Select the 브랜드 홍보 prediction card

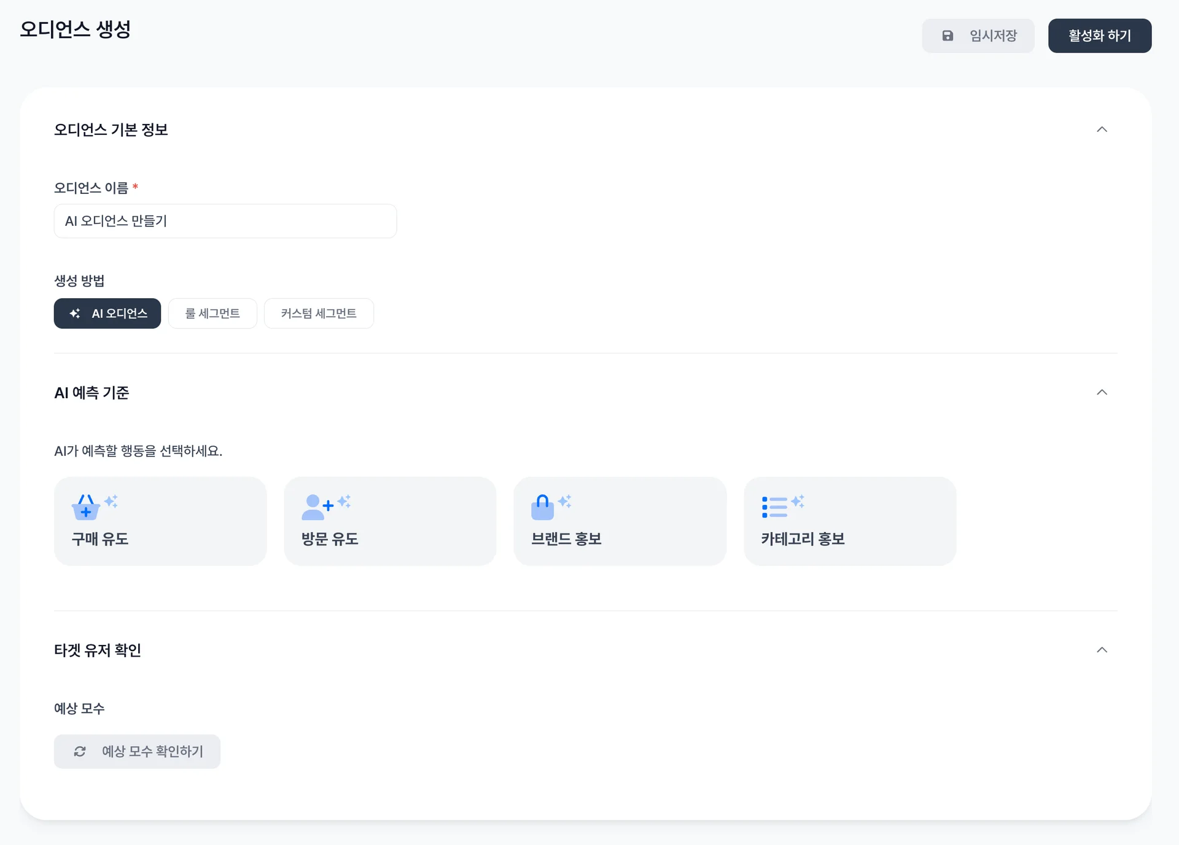click(620, 521)
